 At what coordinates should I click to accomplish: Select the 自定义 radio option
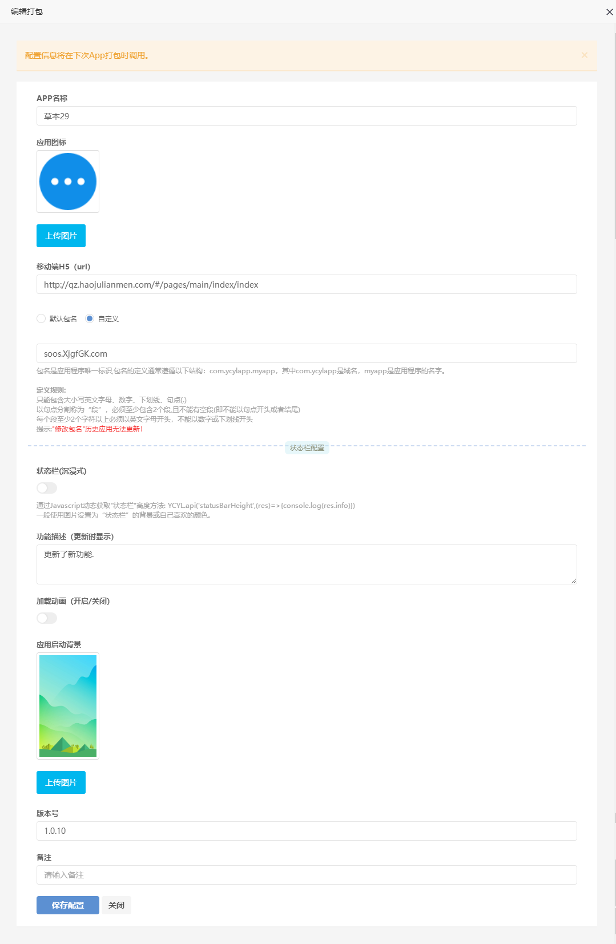(90, 318)
